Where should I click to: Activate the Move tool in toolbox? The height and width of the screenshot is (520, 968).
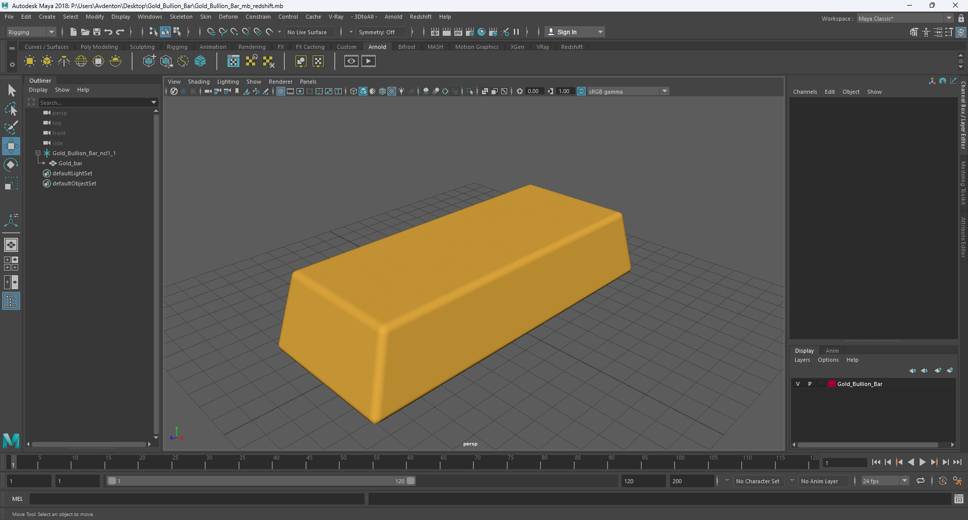coord(11,146)
